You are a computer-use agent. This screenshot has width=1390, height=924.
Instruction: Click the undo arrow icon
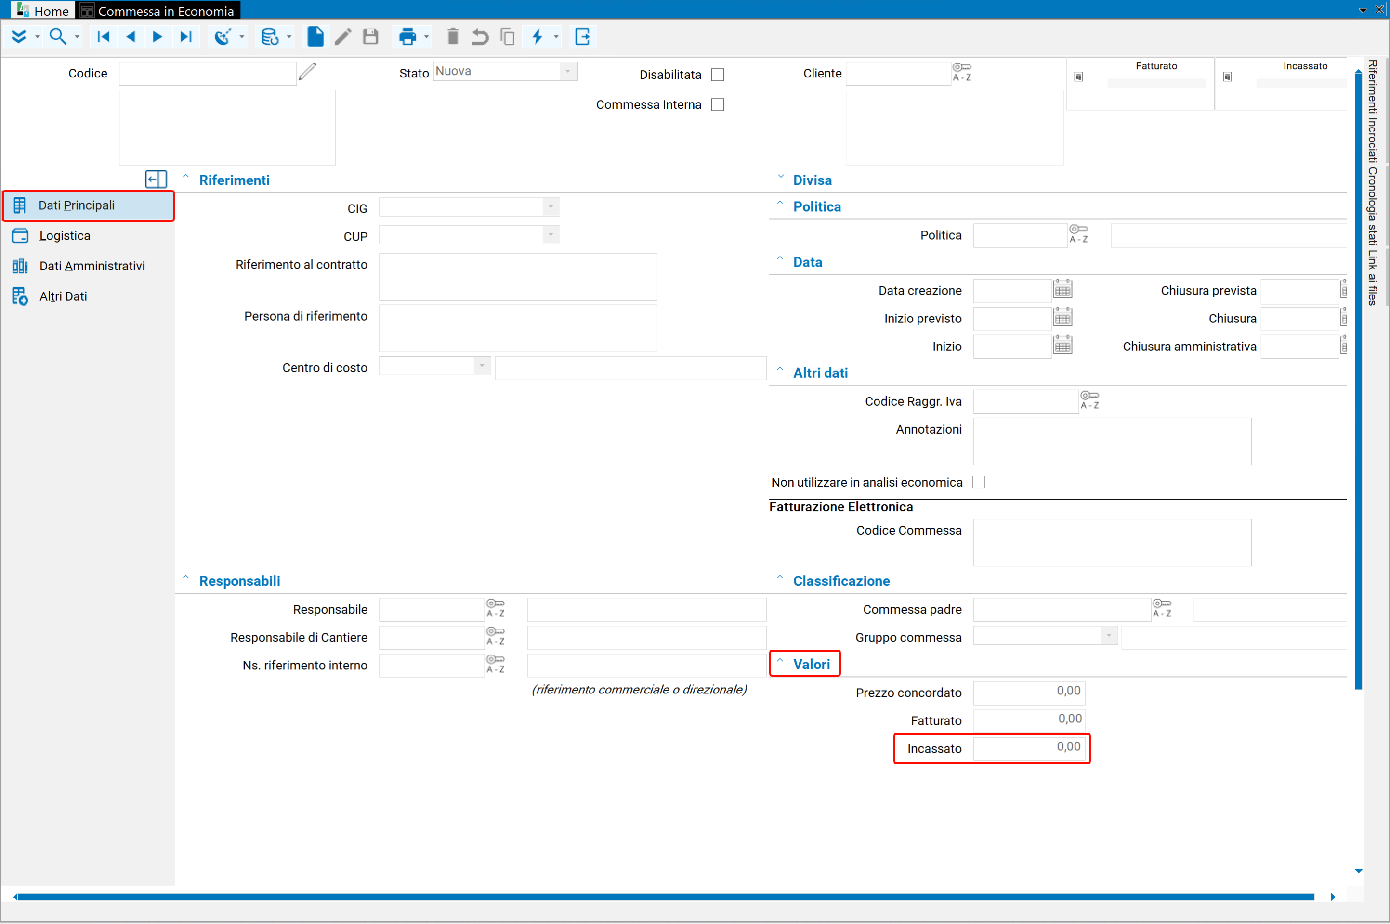coord(480,37)
